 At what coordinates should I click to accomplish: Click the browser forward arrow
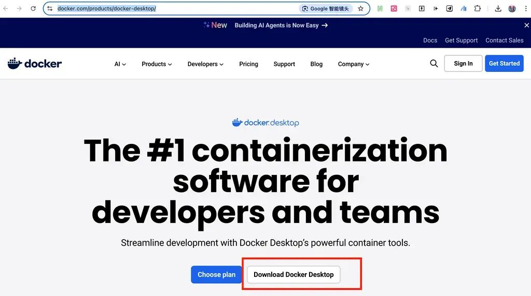[x=19, y=8]
